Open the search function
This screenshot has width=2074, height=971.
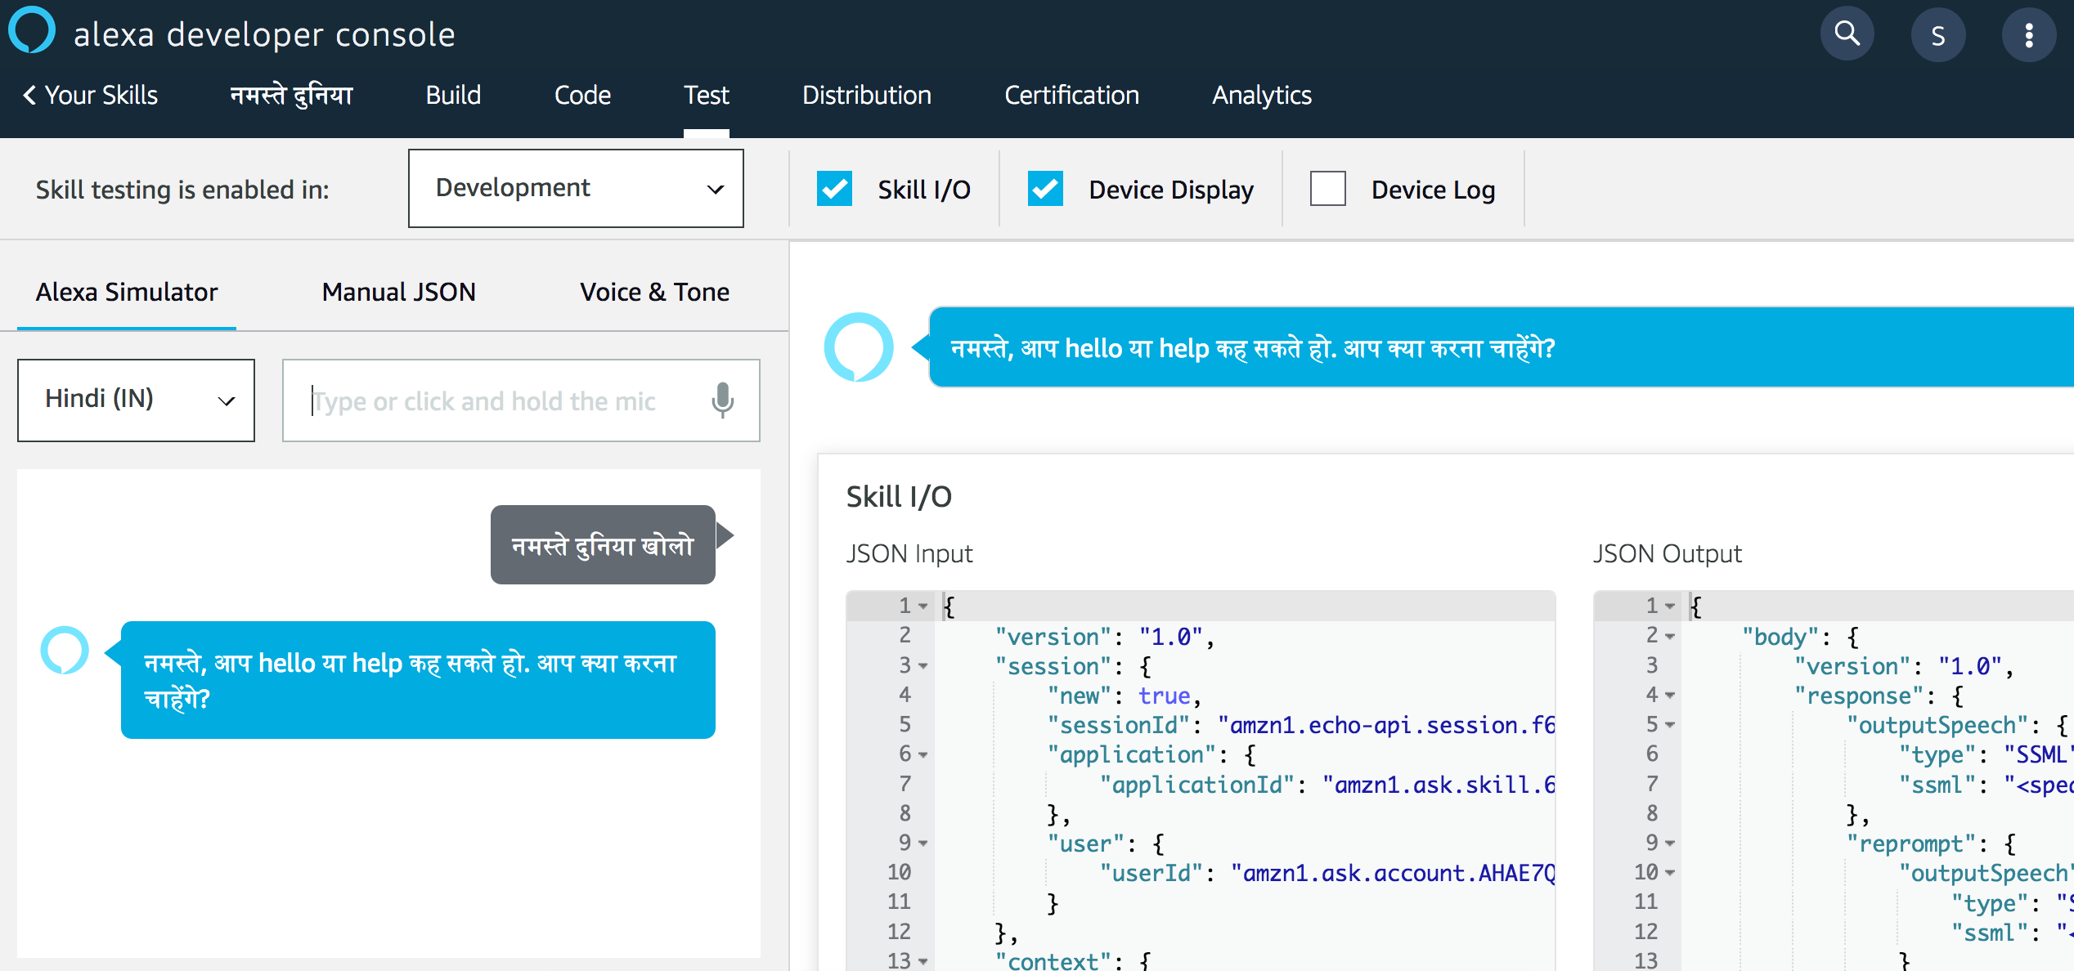pos(1847,34)
